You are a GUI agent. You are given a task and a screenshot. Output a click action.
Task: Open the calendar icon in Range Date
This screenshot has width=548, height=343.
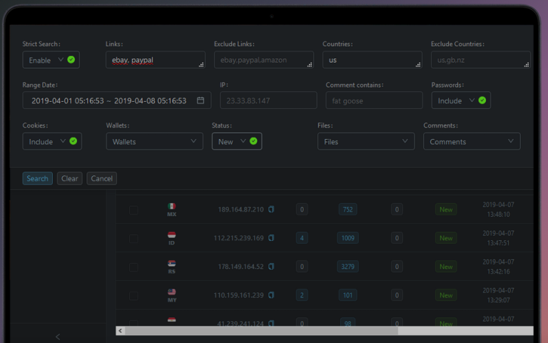click(x=201, y=101)
